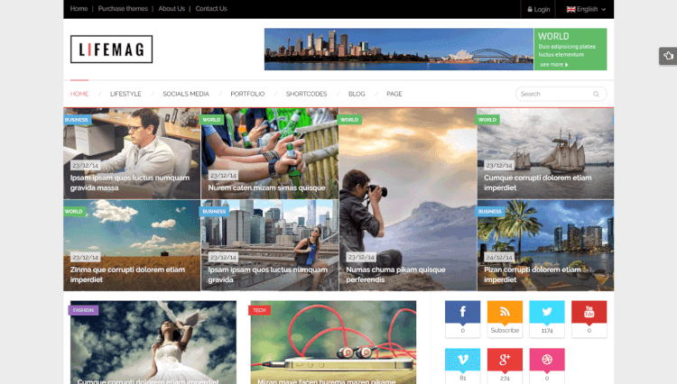Viewport: 677px width, 384px height.
Task: Click the purple FASHION tag
Action: tap(83, 310)
